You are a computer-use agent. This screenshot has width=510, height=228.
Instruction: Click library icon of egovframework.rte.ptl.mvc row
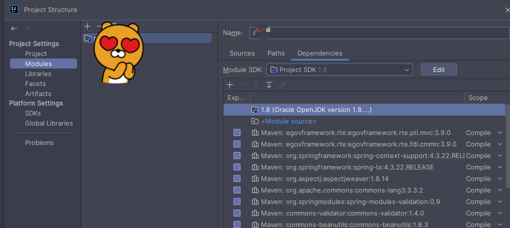tap(255, 132)
